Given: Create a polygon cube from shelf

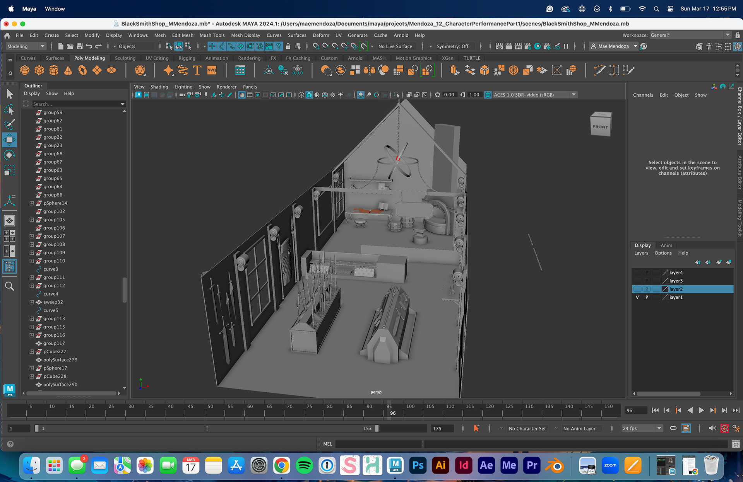Looking at the screenshot, I should [39, 70].
